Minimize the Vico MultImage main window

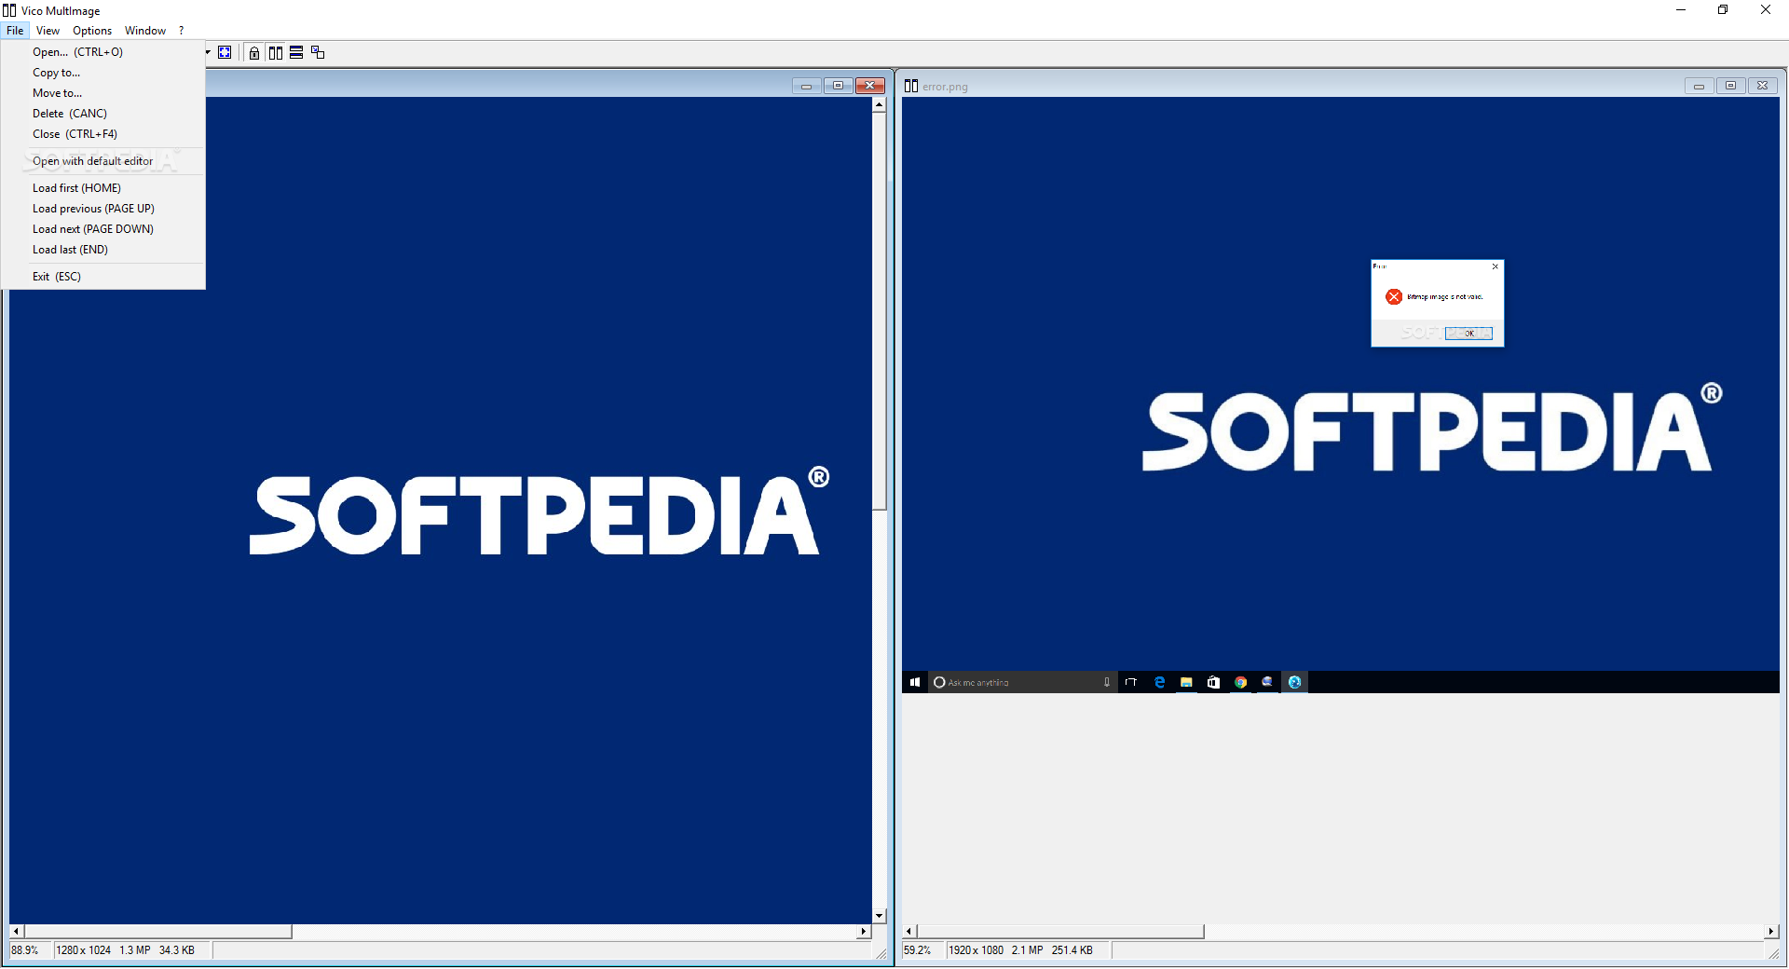coord(1681,10)
